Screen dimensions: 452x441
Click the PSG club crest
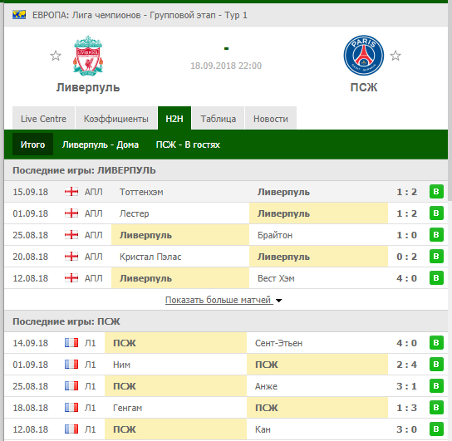[x=363, y=56]
